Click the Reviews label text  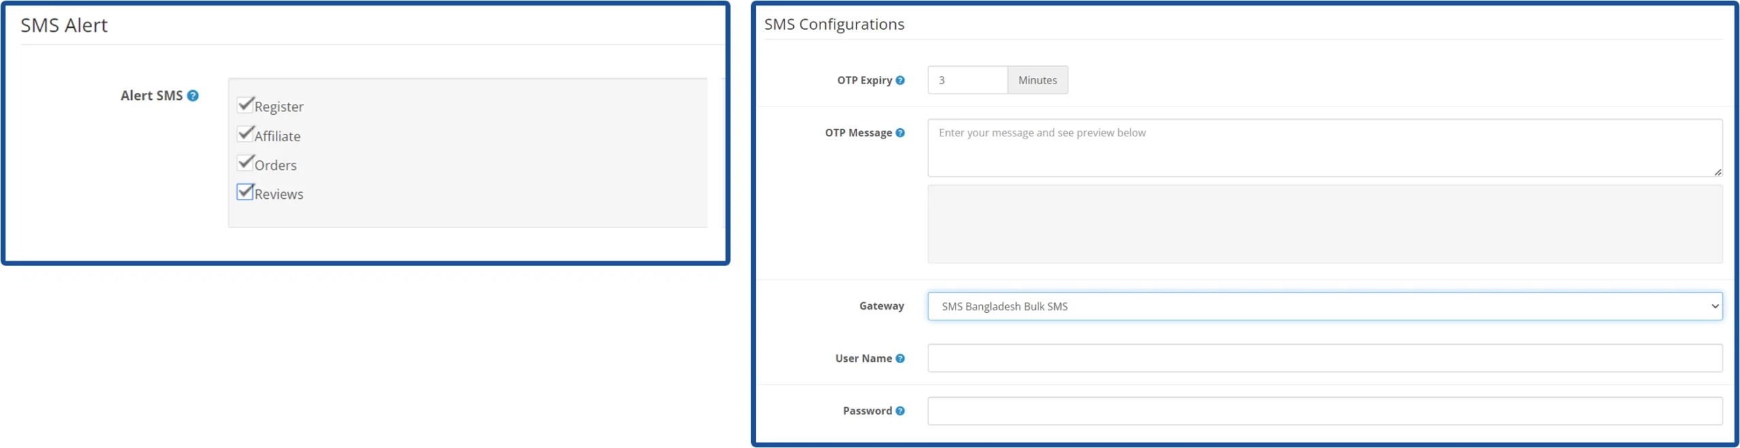point(279,194)
